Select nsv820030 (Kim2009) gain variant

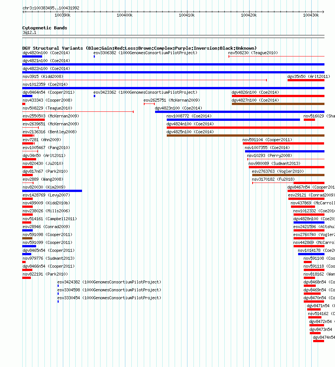[44, 187]
